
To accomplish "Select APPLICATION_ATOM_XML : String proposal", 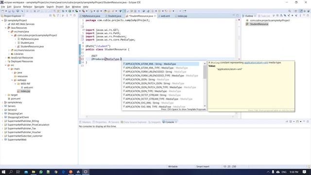I will (161, 64).
